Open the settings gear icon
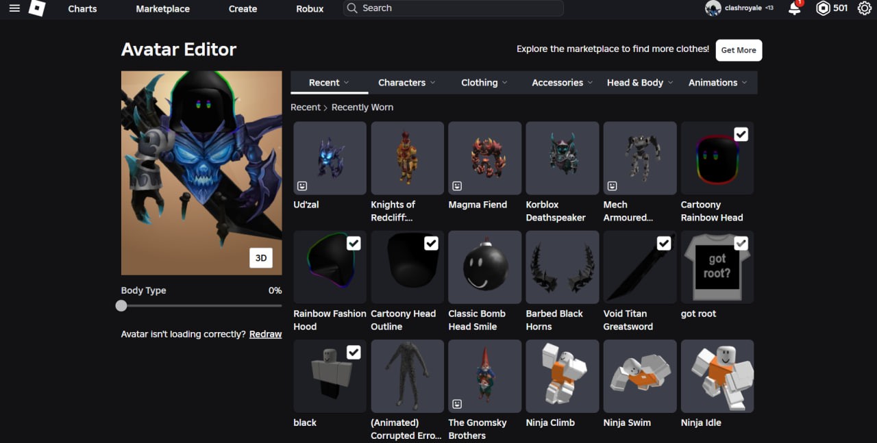Image resolution: width=877 pixels, height=443 pixels. tap(865, 8)
